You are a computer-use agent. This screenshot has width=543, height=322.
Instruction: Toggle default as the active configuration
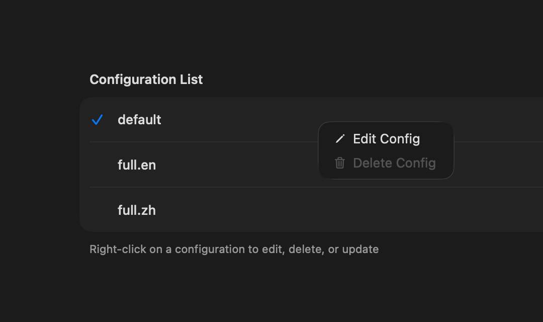tap(201, 120)
